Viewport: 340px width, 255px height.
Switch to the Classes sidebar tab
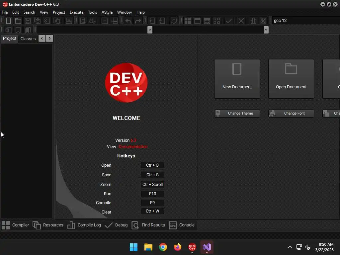(28, 39)
